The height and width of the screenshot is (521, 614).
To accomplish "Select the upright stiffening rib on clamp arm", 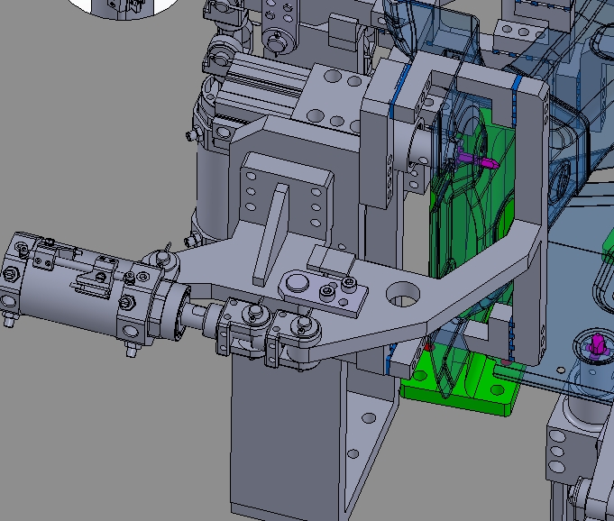I will [271, 233].
